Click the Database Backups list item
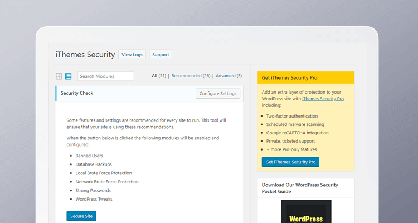The width and height of the screenshot is (418, 223). 94,164
